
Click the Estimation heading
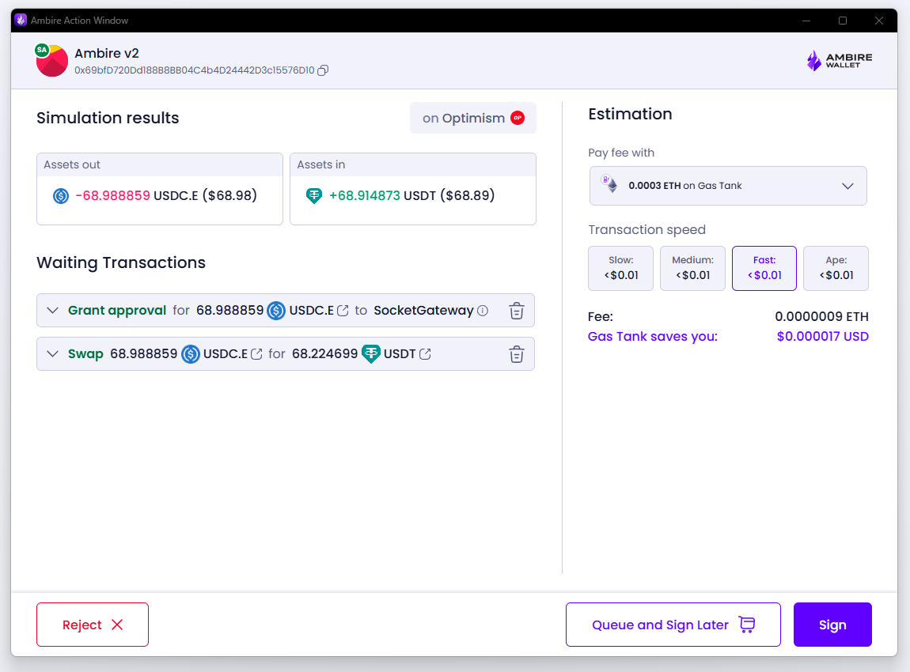(x=630, y=114)
